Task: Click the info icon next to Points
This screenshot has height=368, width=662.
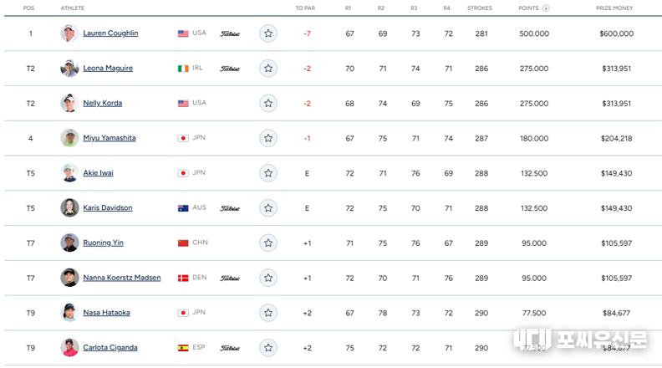Action: pyautogui.click(x=546, y=8)
